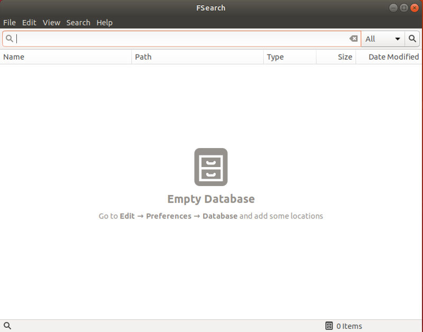Click the database icon in the status bar

coord(329,326)
